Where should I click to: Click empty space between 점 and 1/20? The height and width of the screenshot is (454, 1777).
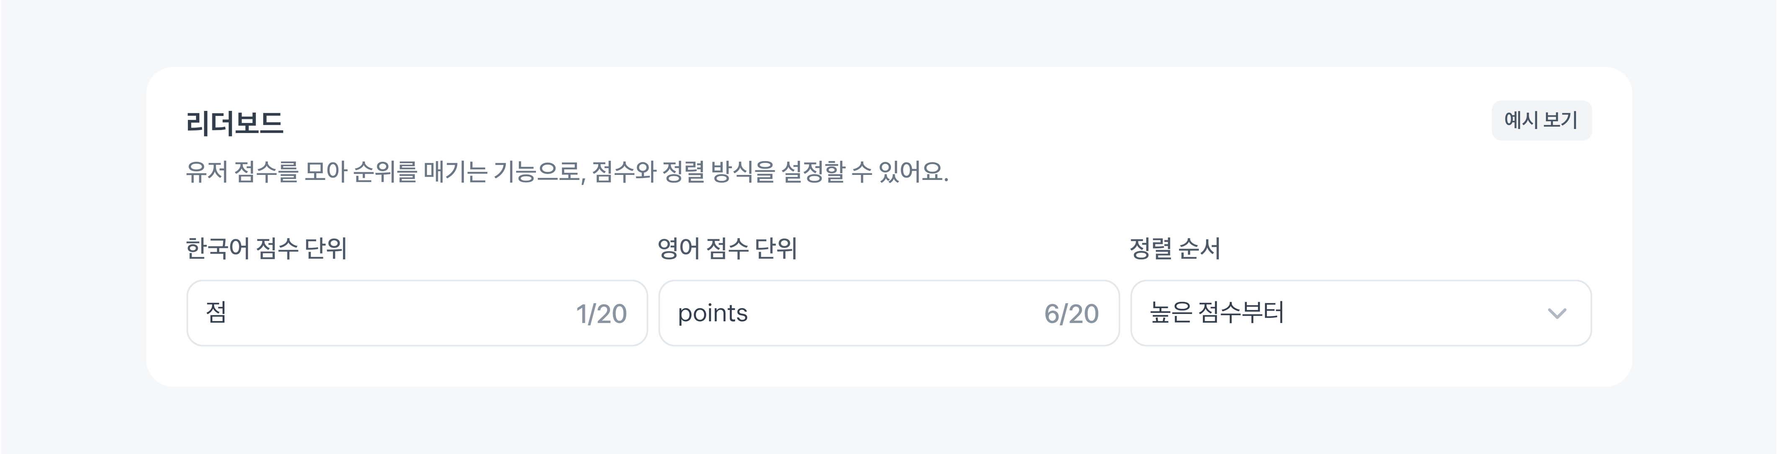[400, 313]
